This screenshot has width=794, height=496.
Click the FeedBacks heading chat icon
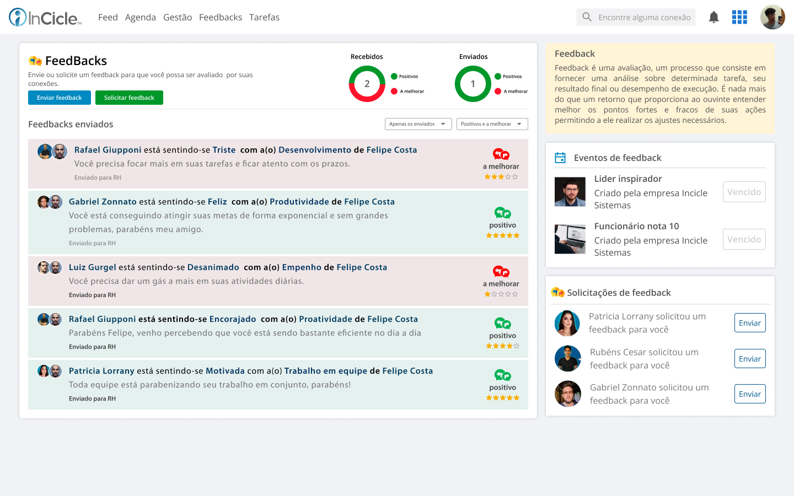tap(35, 61)
